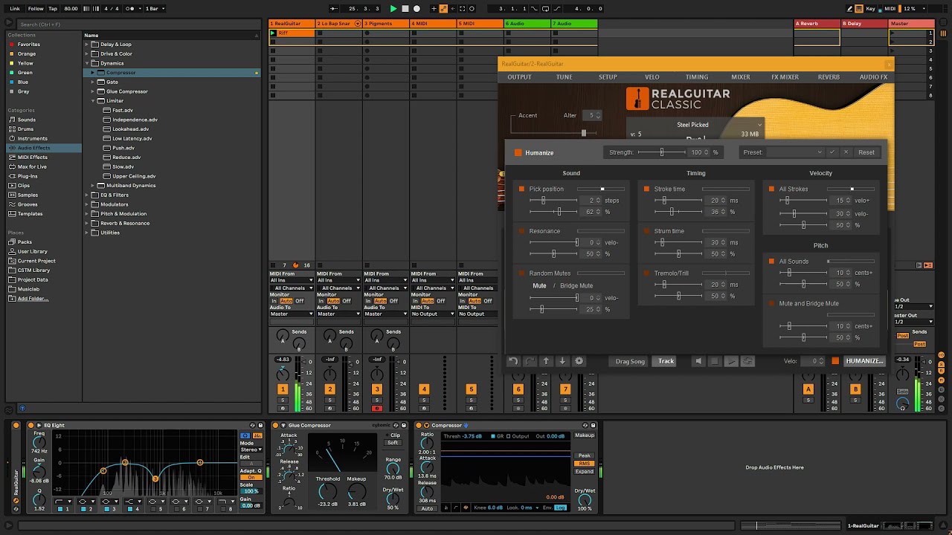Screen dimensions: 952x535
Task: Click the Drag Song button
Action: pos(630,361)
